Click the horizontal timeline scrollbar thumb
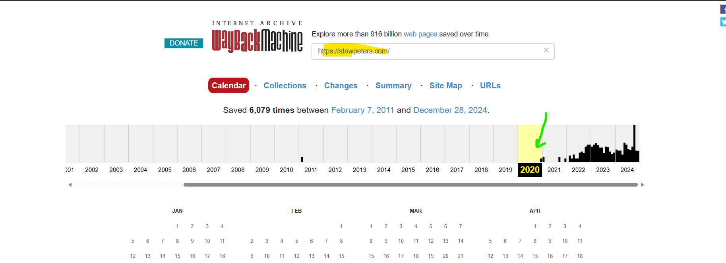Screen dimensions: 726x263 pyautogui.click(x=410, y=185)
